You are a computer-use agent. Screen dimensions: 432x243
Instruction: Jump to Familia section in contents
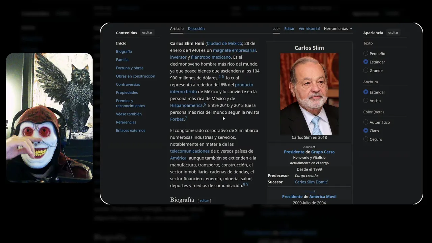[122, 60]
